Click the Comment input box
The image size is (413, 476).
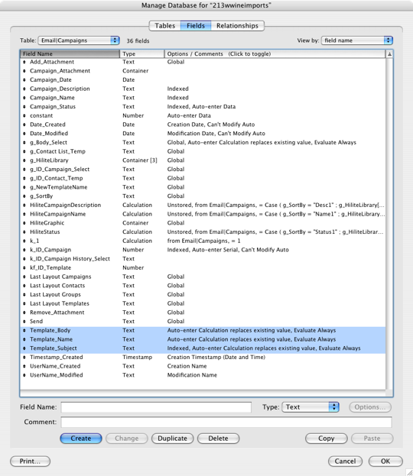(226, 423)
